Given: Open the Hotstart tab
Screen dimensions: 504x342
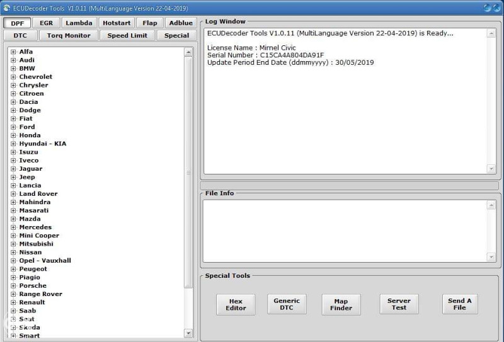Looking at the screenshot, I should click(117, 23).
